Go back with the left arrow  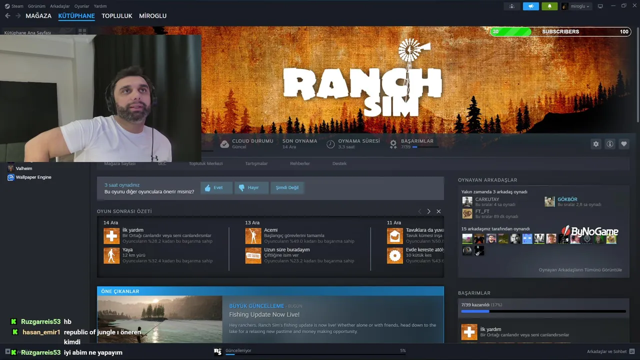tap(7, 16)
